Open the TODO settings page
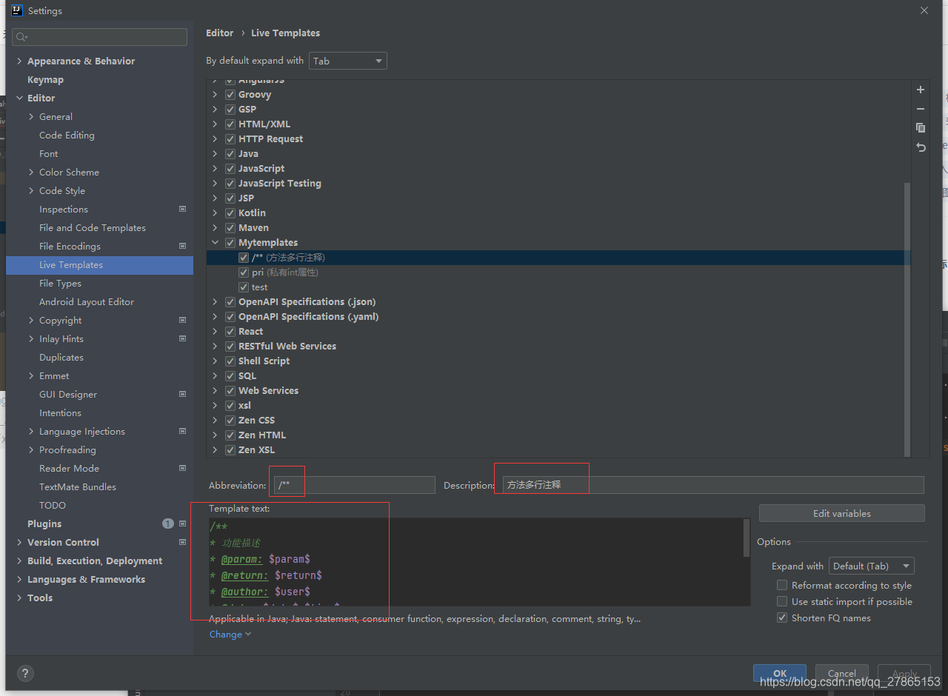Image resolution: width=948 pixels, height=696 pixels. pos(53,505)
